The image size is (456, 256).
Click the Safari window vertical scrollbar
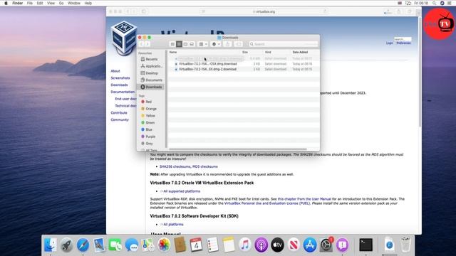pyautogui.click(x=420, y=73)
